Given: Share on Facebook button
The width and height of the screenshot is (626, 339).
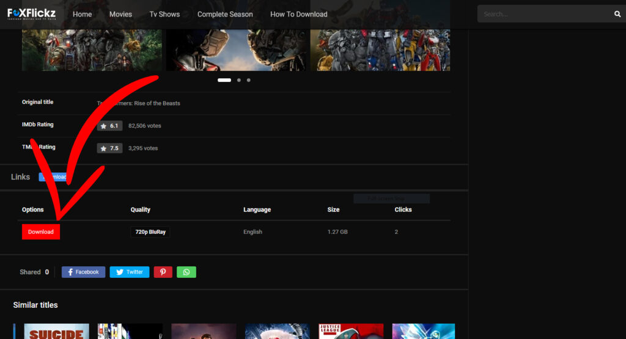Looking at the screenshot, I should pyautogui.click(x=83, y=272).
